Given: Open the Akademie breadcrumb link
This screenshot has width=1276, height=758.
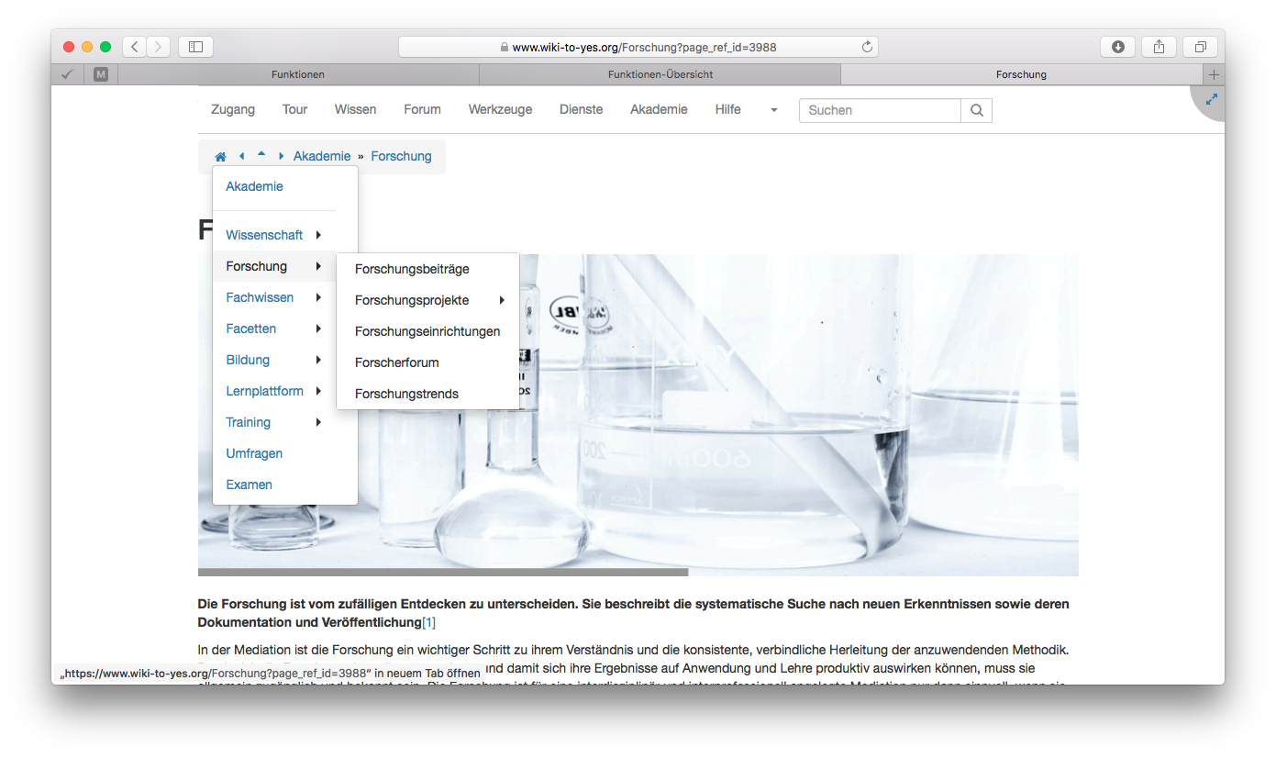Looking at the screenshot, I should pyautogui.click(x=321, y=156).
